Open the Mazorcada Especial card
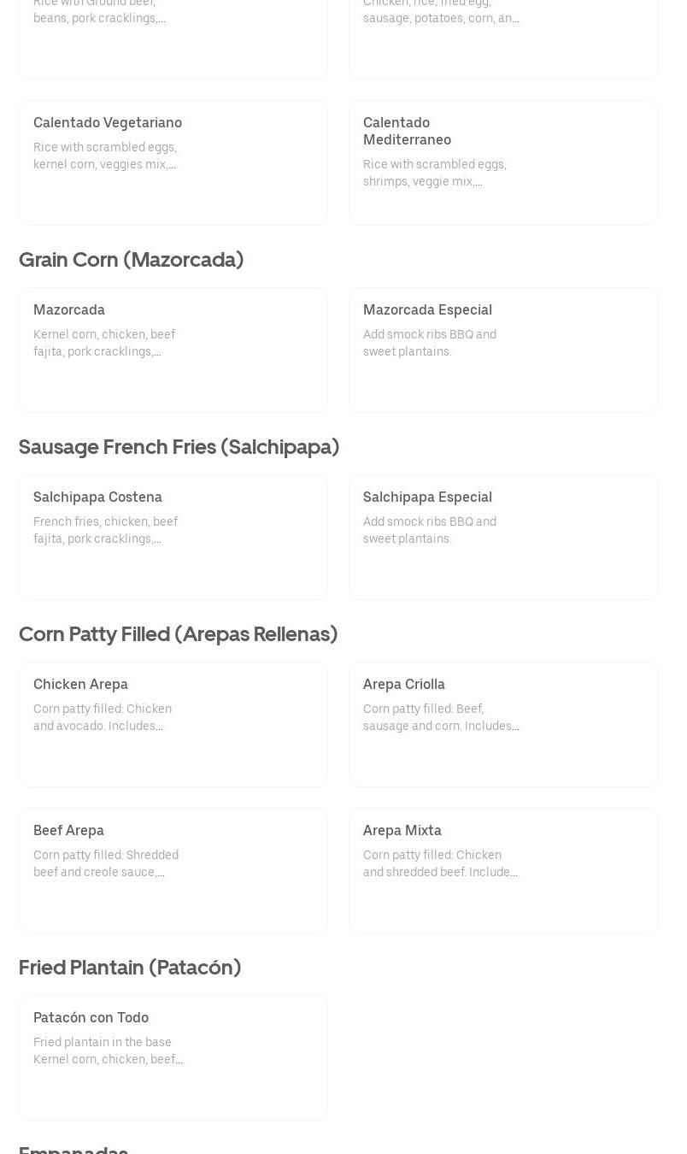687x1154 pixels. click(503, 350)
